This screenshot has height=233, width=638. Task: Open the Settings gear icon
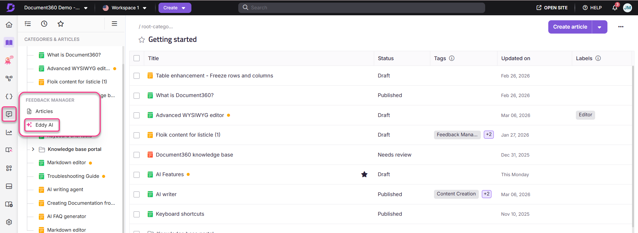pyautogui.click(x=9, y=222)
